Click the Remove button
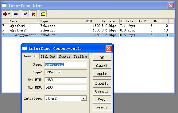 tap(102, 107)
